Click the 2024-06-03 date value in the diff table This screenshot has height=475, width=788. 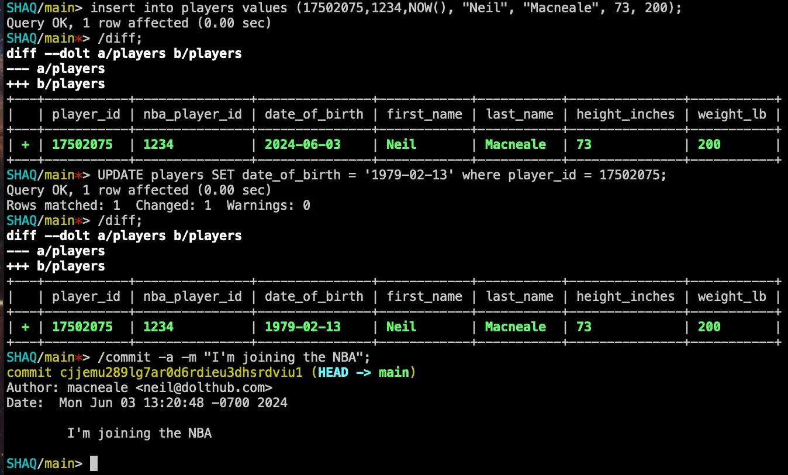(x=302, y=144)
